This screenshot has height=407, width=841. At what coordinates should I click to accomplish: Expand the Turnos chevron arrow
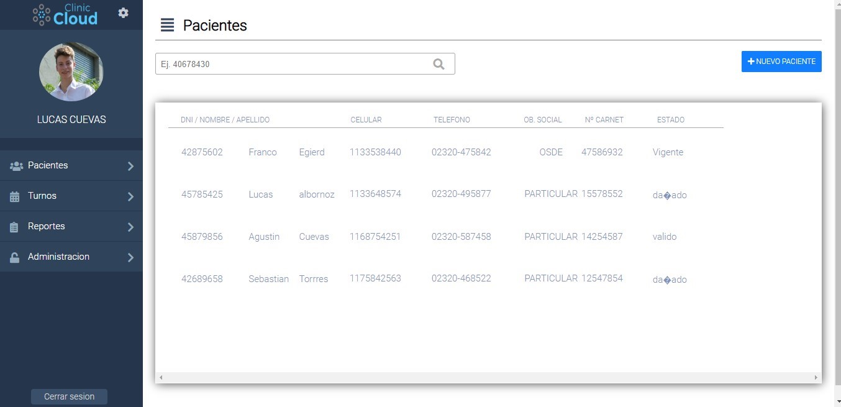pyautogui.click(x=130, y=196)
